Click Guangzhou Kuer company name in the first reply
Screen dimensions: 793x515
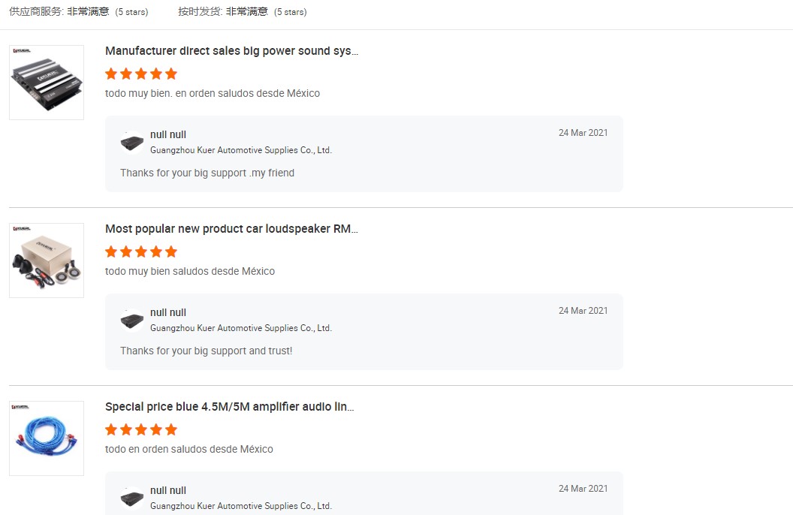(240, 150)
